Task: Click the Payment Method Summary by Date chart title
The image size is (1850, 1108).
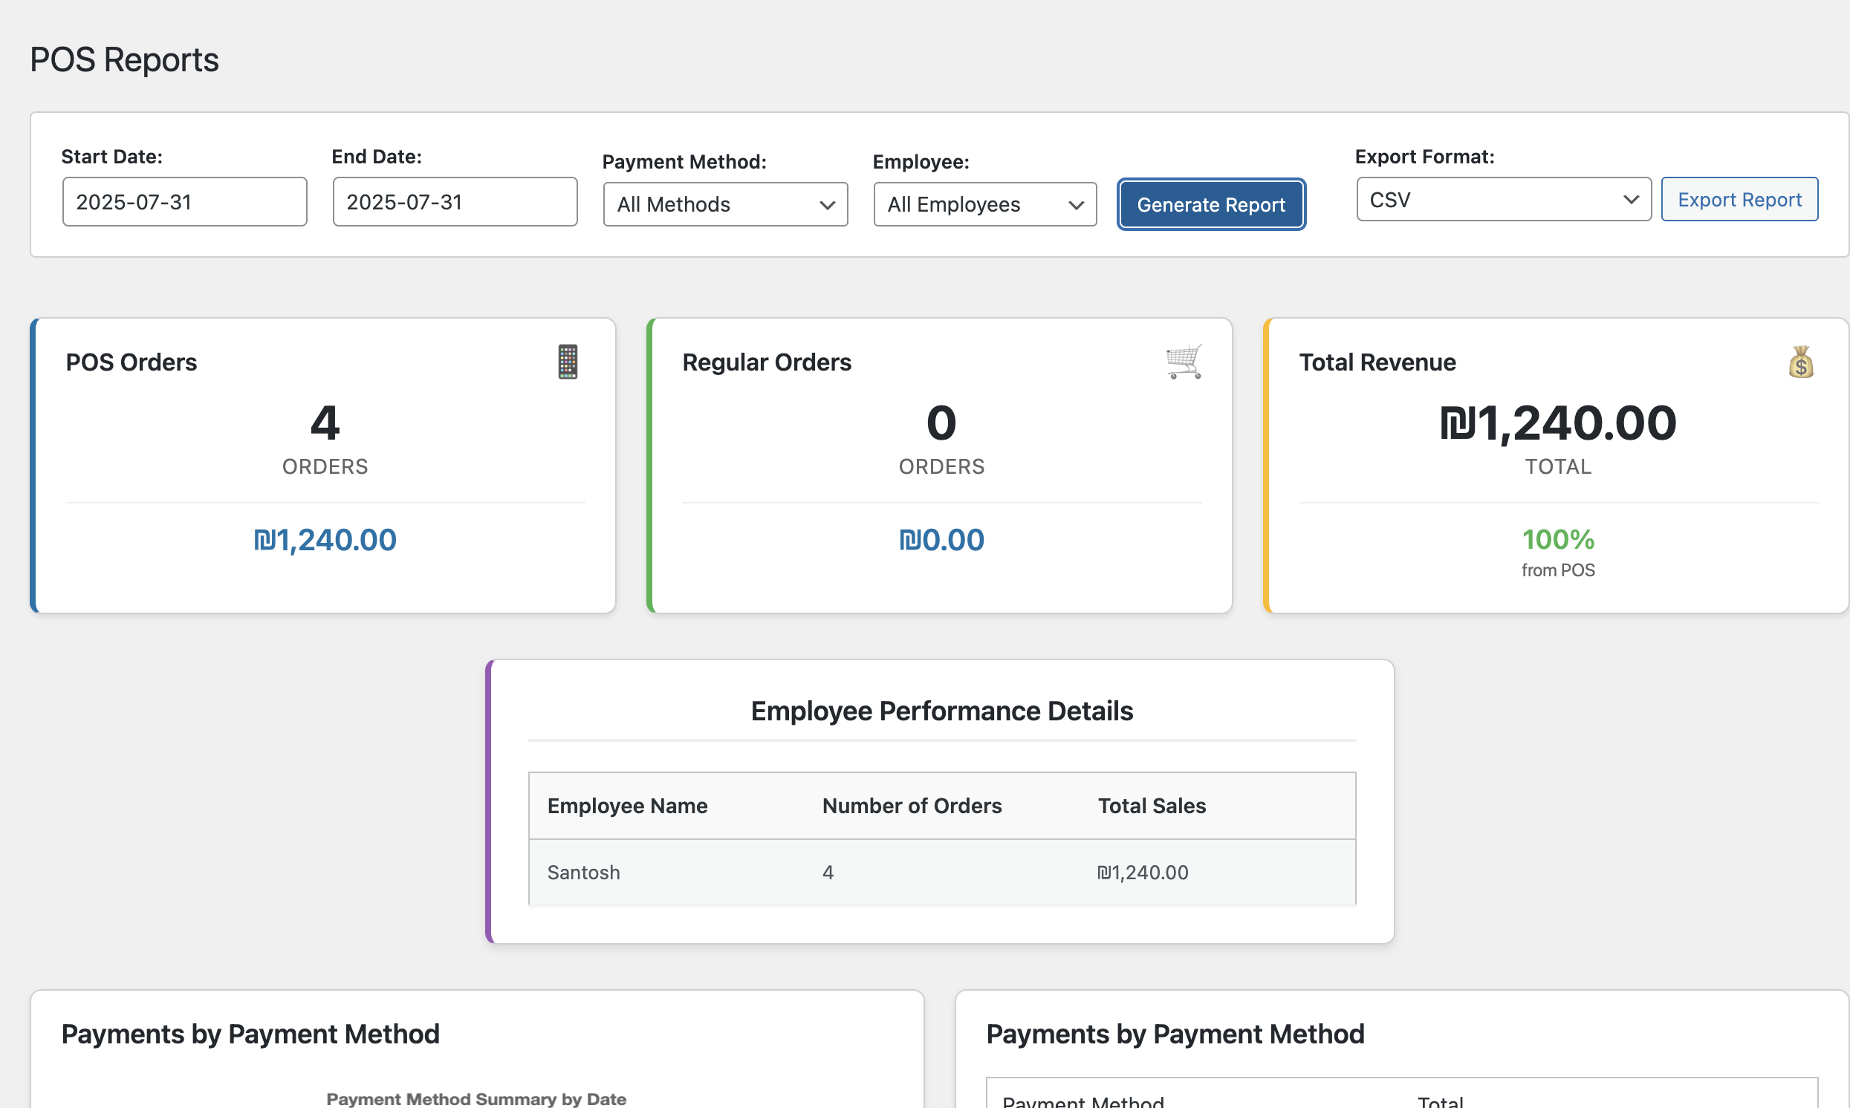Action: pyautogui.click(x=476, y=1098)
